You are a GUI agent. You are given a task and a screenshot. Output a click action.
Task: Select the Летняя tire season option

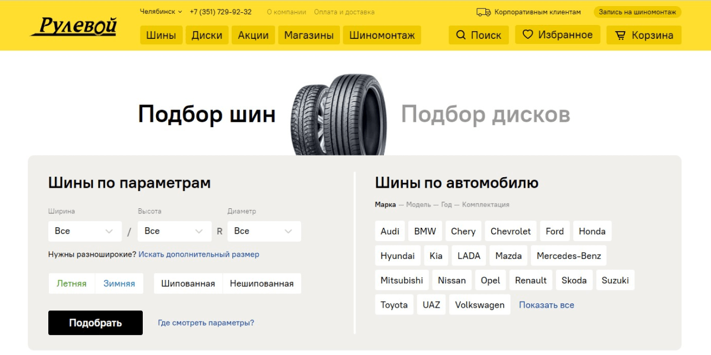tap(70, 283)
